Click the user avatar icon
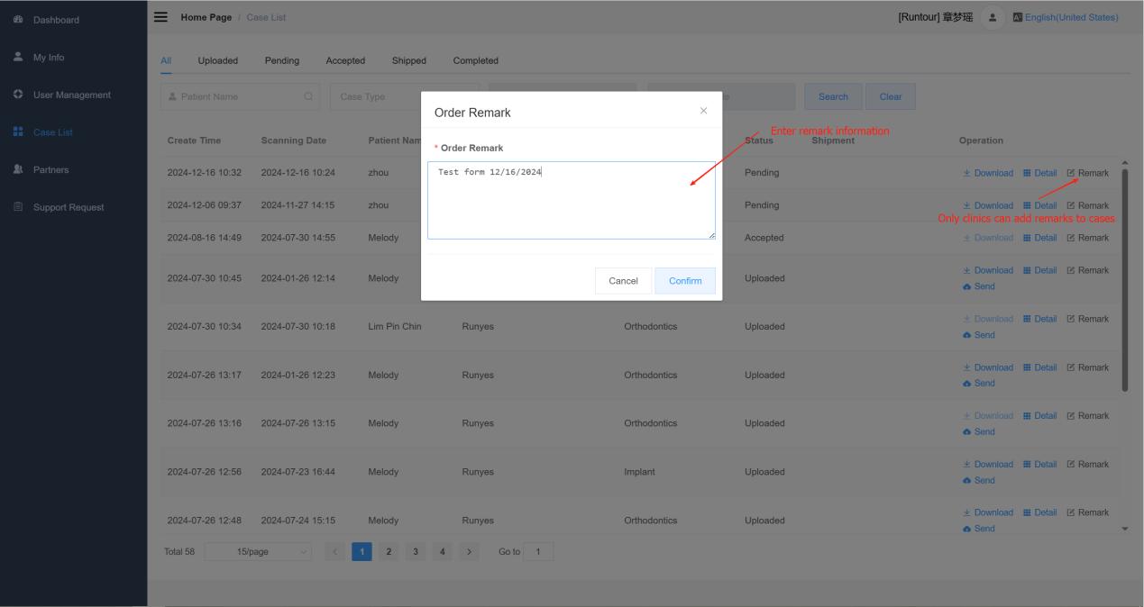The image size is (1144, 607). click(x=993, y=17)
